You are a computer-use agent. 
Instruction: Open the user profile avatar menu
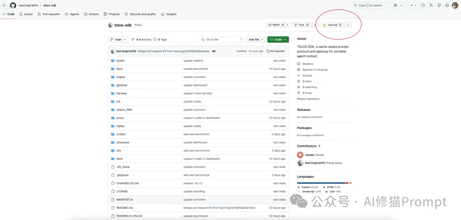tap(455, 5)
